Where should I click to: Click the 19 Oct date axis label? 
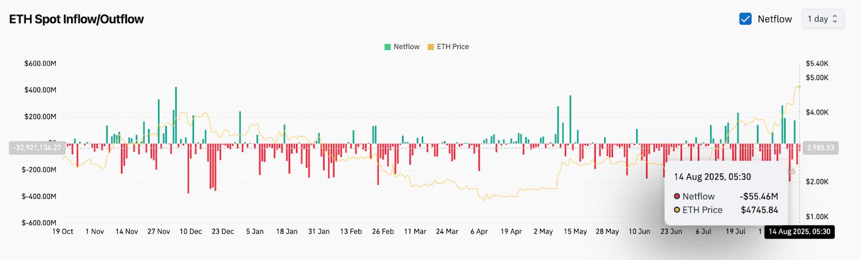click(x=62, y=232)
